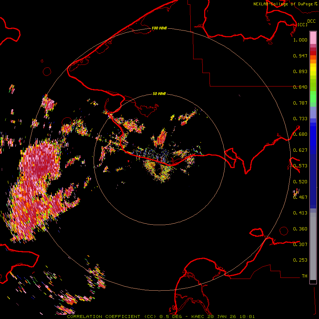The height and width of the screenshot is (319, 319).
Task: Click the 0.307 scale value
Action: 300,245
